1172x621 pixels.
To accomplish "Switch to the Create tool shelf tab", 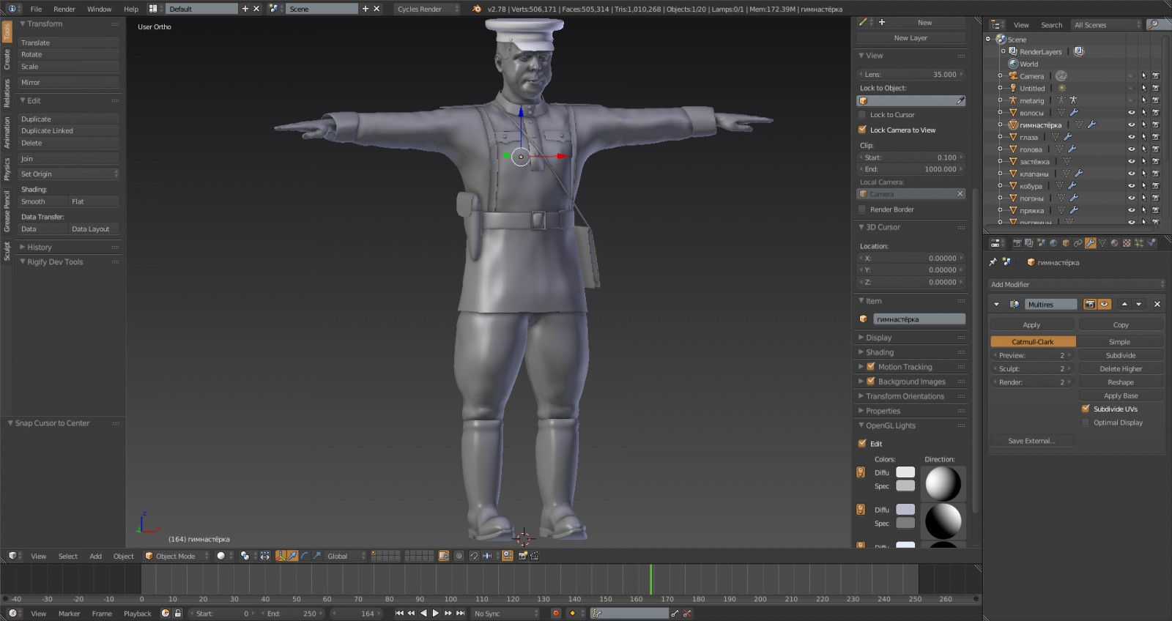I will (x=7, y=59).
